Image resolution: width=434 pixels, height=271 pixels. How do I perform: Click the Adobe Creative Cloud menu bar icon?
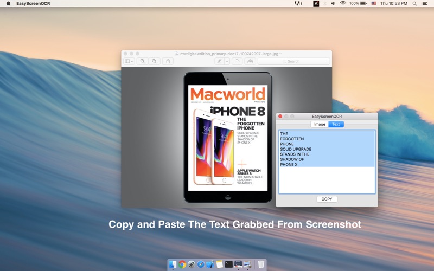pyautogui.click(x=298, y=3)
